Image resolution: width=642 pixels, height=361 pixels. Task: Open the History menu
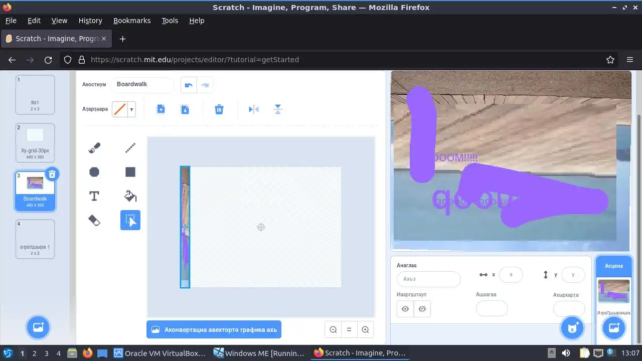coord(90,21)
